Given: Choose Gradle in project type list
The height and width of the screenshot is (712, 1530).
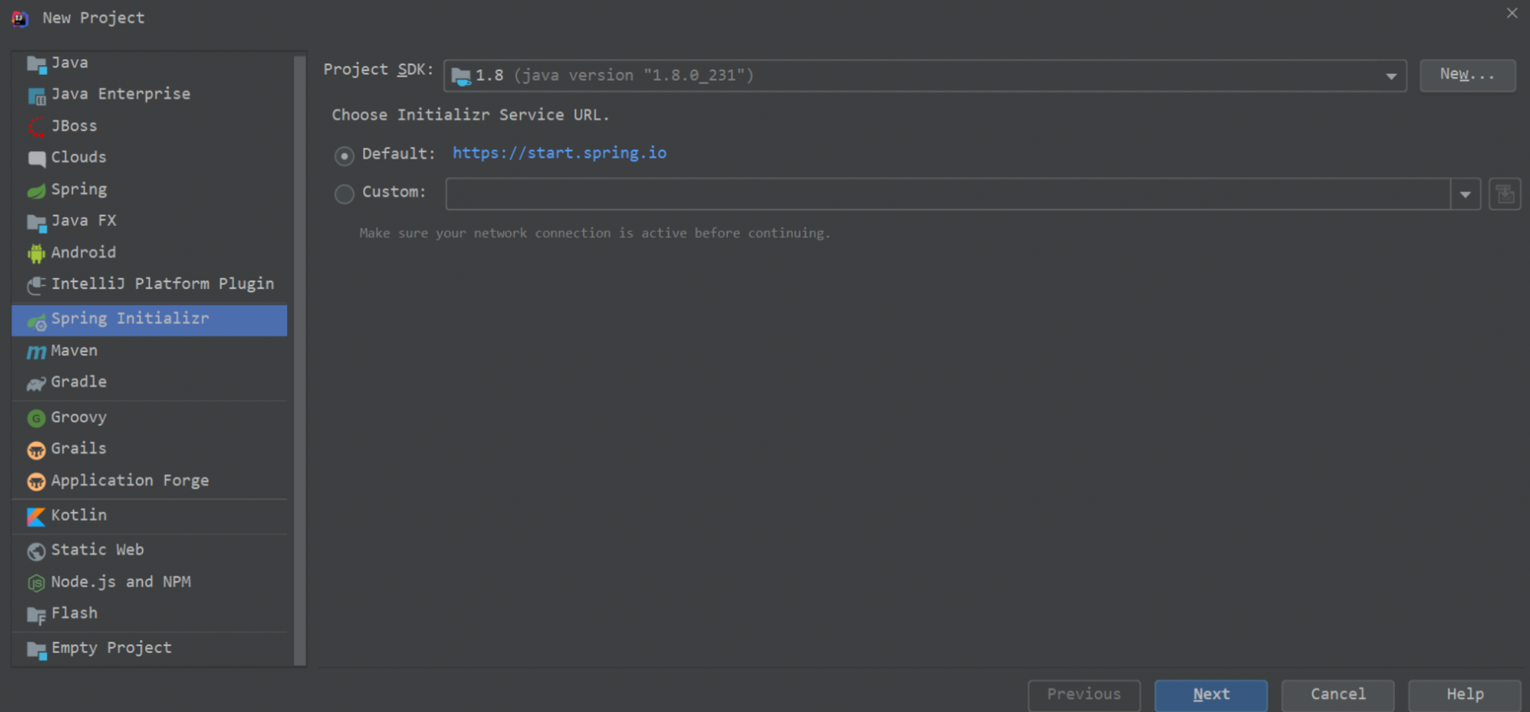Looking at the screenshot, I should point(149,382).
